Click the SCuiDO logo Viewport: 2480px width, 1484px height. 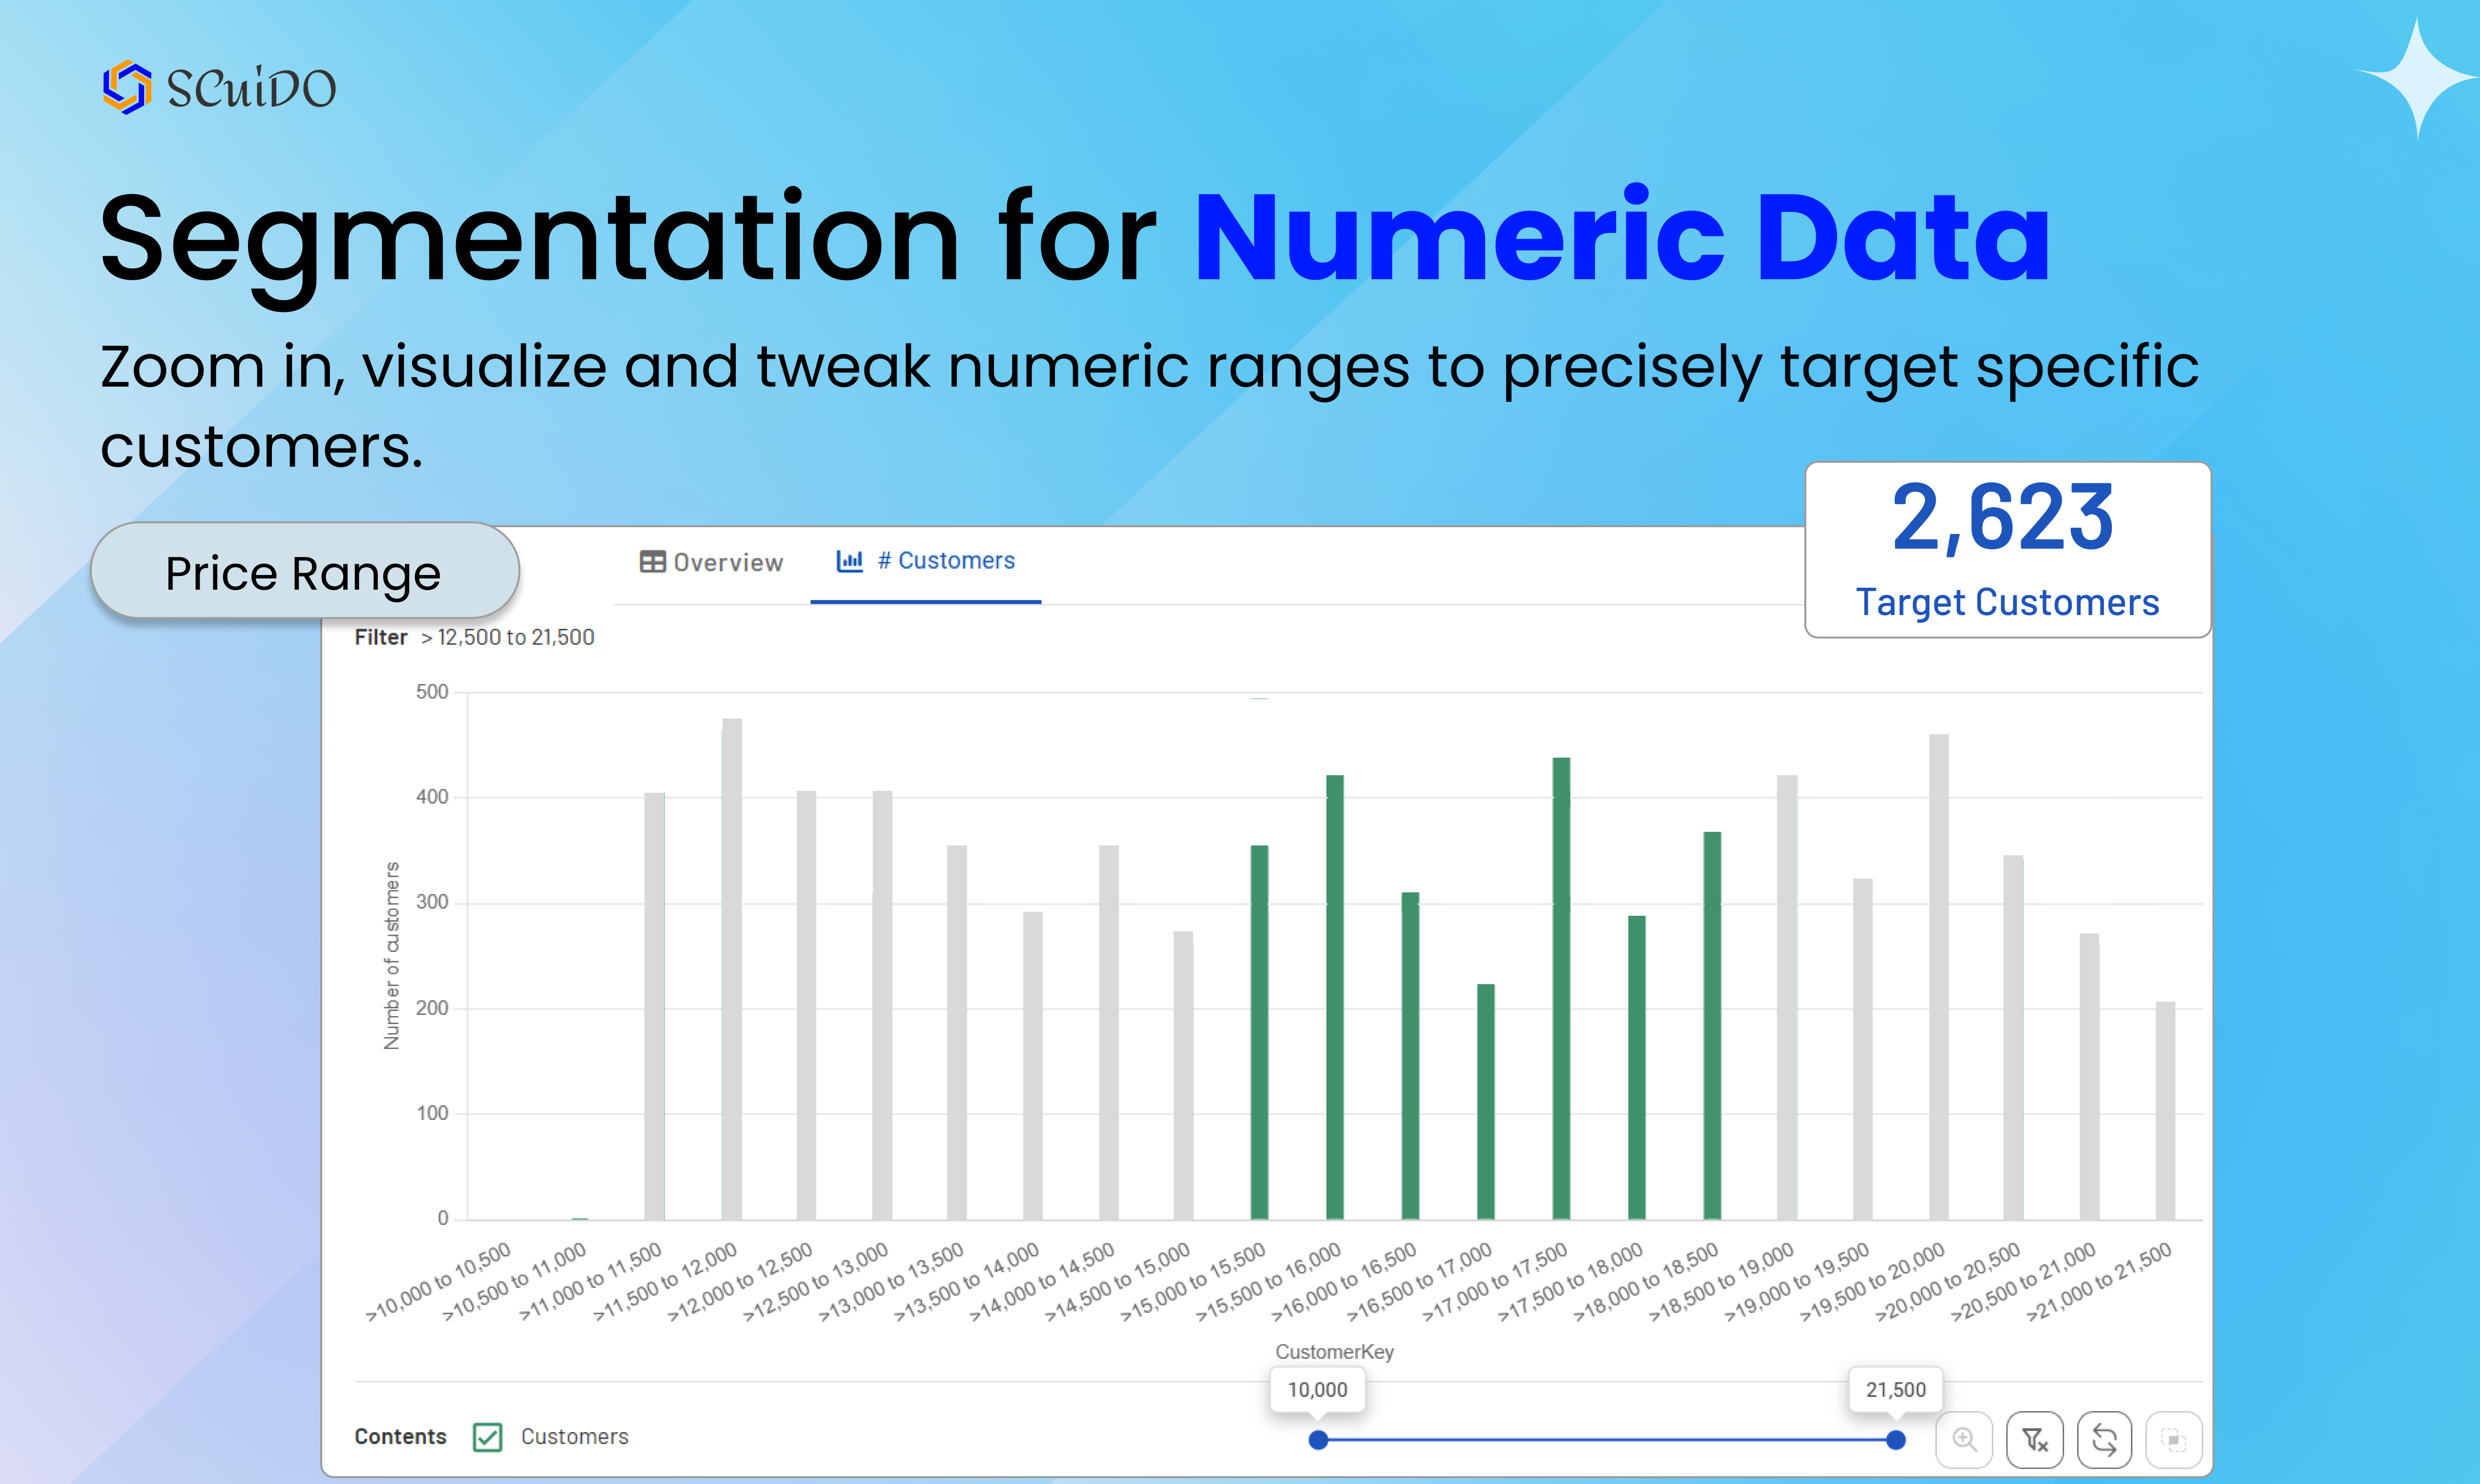pyautogui.click(x=219, y=87)
